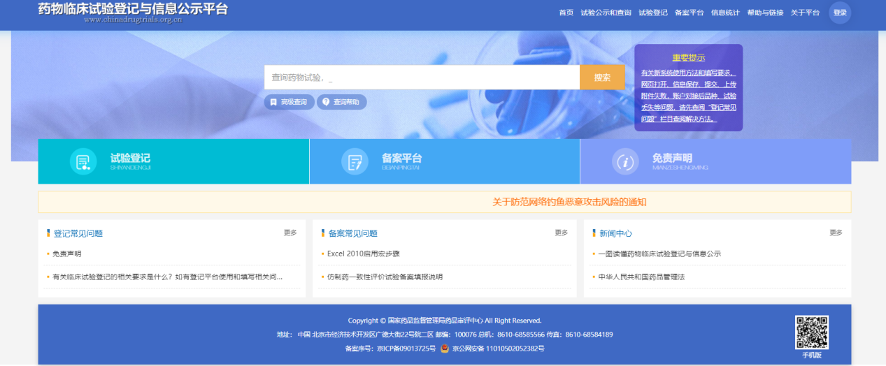The height and width of the screenshot is (366, 886).
Task: Expand 更多 in 新闻中心 section
Action: 836,233
